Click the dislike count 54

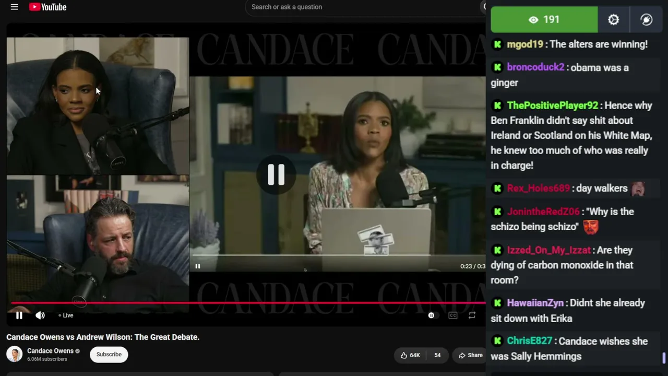coord(437,355)
